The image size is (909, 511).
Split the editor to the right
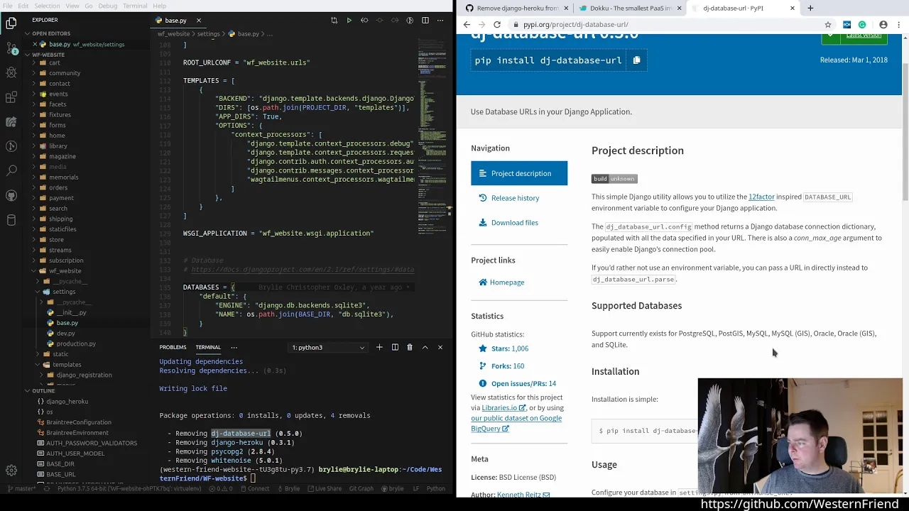tap(425, 21)
